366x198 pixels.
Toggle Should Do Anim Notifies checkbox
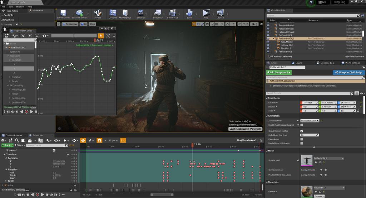coord(302,131)
